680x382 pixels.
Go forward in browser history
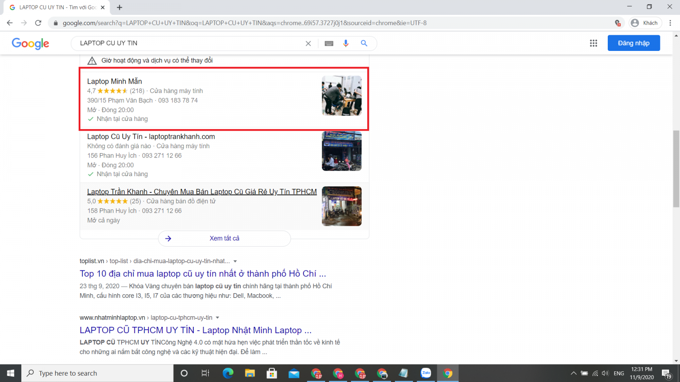coord(24,23)
